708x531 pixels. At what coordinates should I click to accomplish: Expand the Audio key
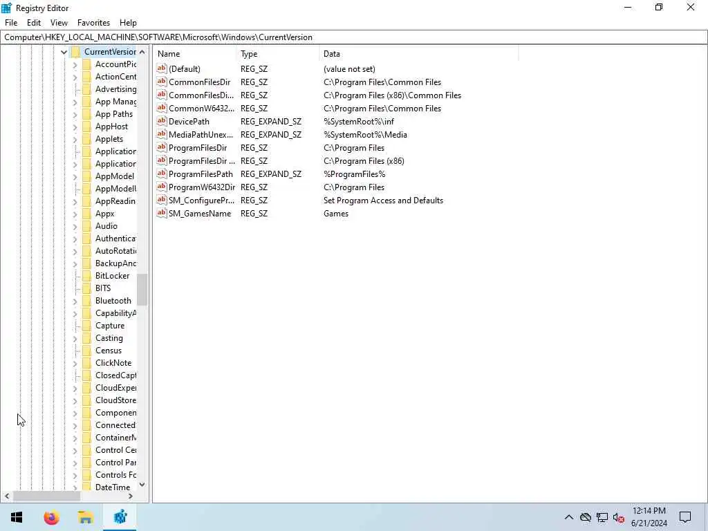pyautogui.click(x=75, y=227)
